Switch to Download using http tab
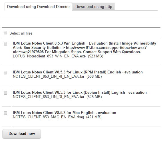Image resolution: width=165 pixels, height=146 pixels. pos(94,7)
